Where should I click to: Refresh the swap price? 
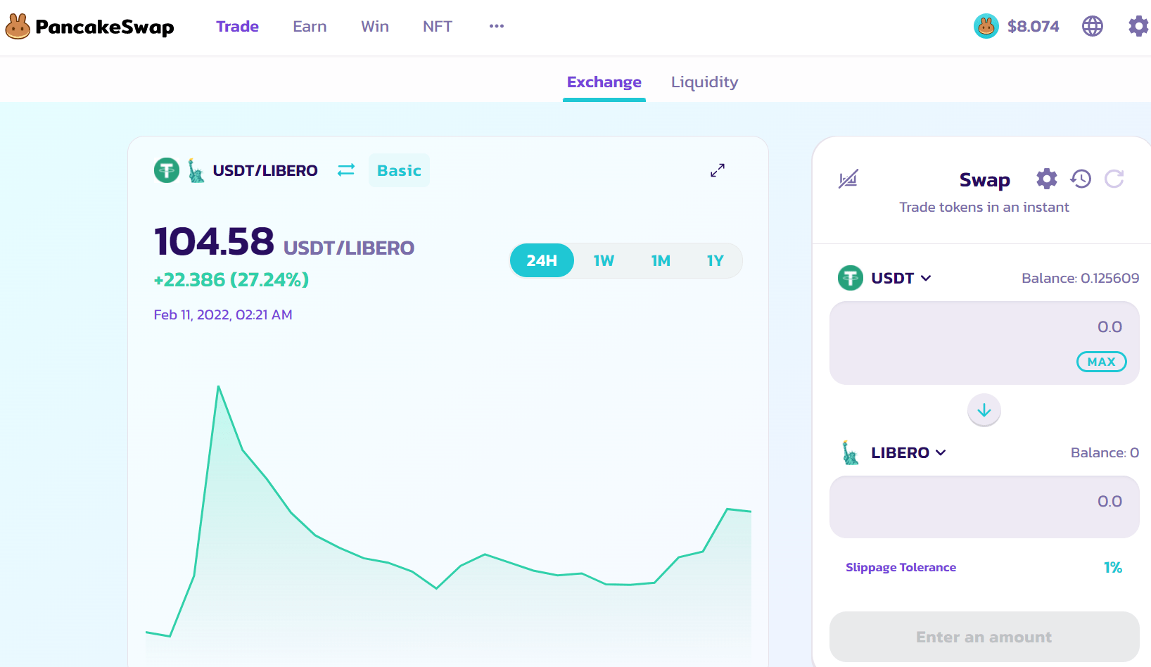point(1114,179)
